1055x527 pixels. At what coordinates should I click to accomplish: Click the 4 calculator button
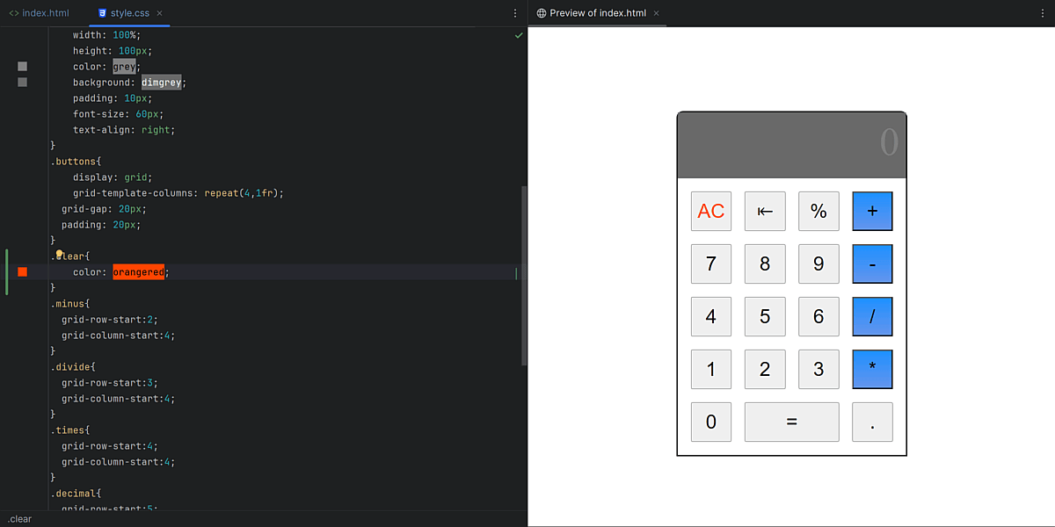coord(711,316)
